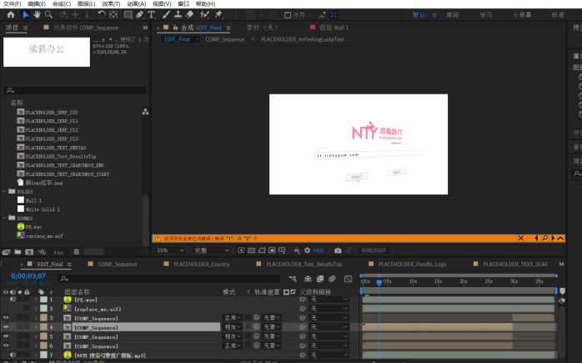582x363 pixels.
Task: Click the 小屏幕 workspace button
Action: coord(523,15)
